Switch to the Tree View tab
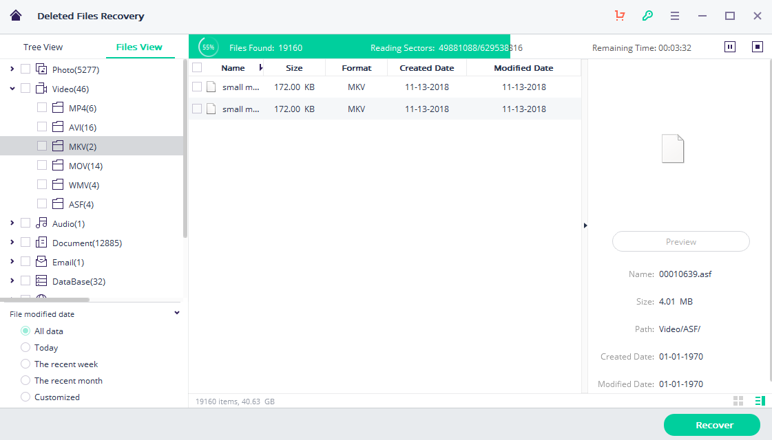Image resolution: width=772 pixels, height=440 pixels. pos(43,47)
